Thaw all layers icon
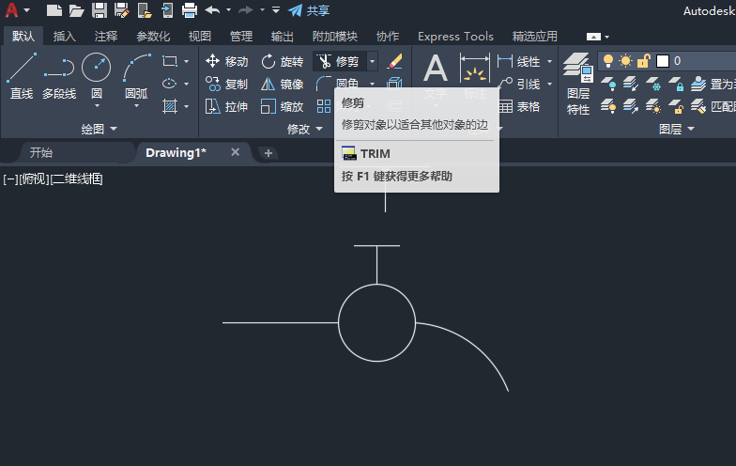Viewport: 736px width, 466px height. pyautogui.click(x=653, y=106)
